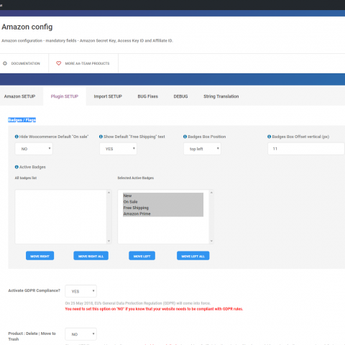Click the All badges list scrollbar
The image size is (345, 345).
point(109,217)
